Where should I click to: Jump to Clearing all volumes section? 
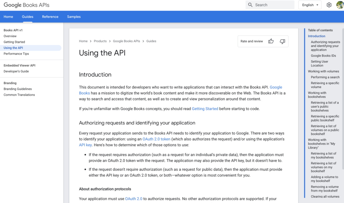pos(325,196)
